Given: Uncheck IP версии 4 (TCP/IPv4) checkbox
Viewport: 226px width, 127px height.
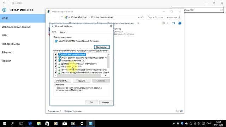Looking at the screenshot, I should tap(56, 67).
